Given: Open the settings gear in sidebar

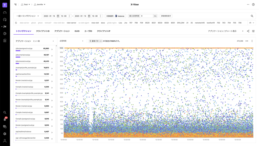Looking at the screenshot, I should [5, 134].
